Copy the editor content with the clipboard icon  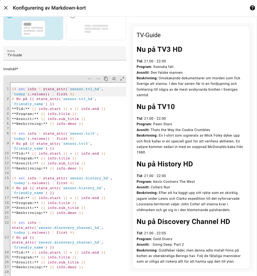click(x=106, y=79)
